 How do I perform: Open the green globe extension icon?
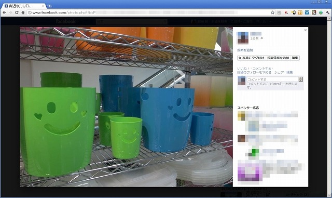[321, 12]
